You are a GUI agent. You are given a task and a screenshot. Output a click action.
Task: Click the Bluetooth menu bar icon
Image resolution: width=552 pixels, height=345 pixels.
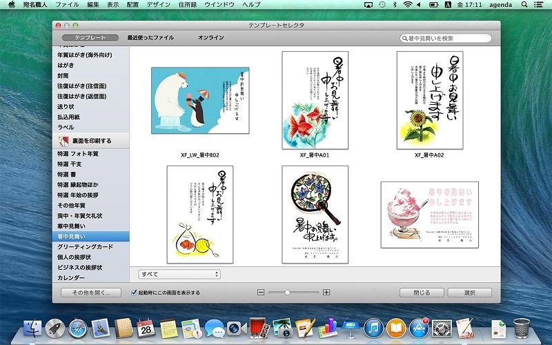[x=395, y=5]
